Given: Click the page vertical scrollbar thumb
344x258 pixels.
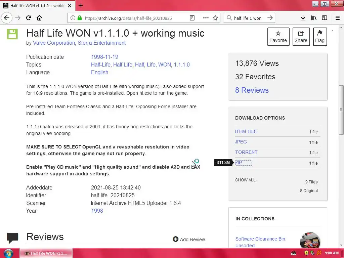Looking at the screenshot, I should click(x=341, y=110).
